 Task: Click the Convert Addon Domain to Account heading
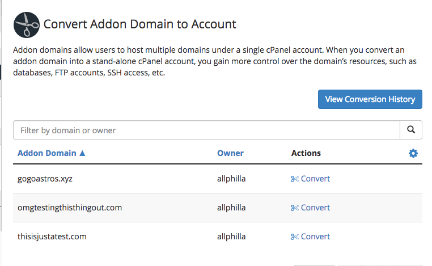point(139,24)
